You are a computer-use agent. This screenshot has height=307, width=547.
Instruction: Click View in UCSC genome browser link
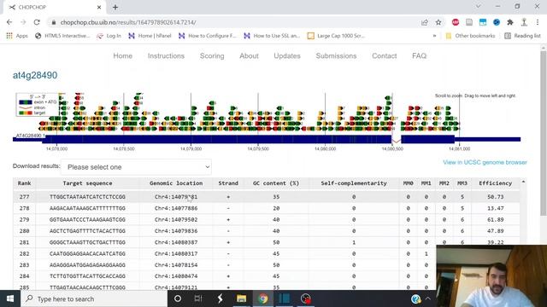[485, 162]
